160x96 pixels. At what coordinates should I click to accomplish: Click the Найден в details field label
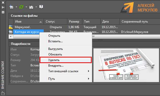17,76
